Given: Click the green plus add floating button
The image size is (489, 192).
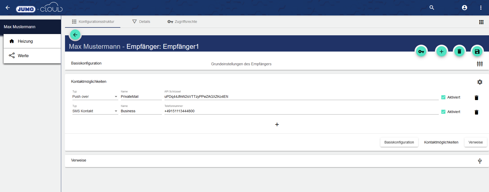Looking at the screenshot, I should click(x=441, y=52).
